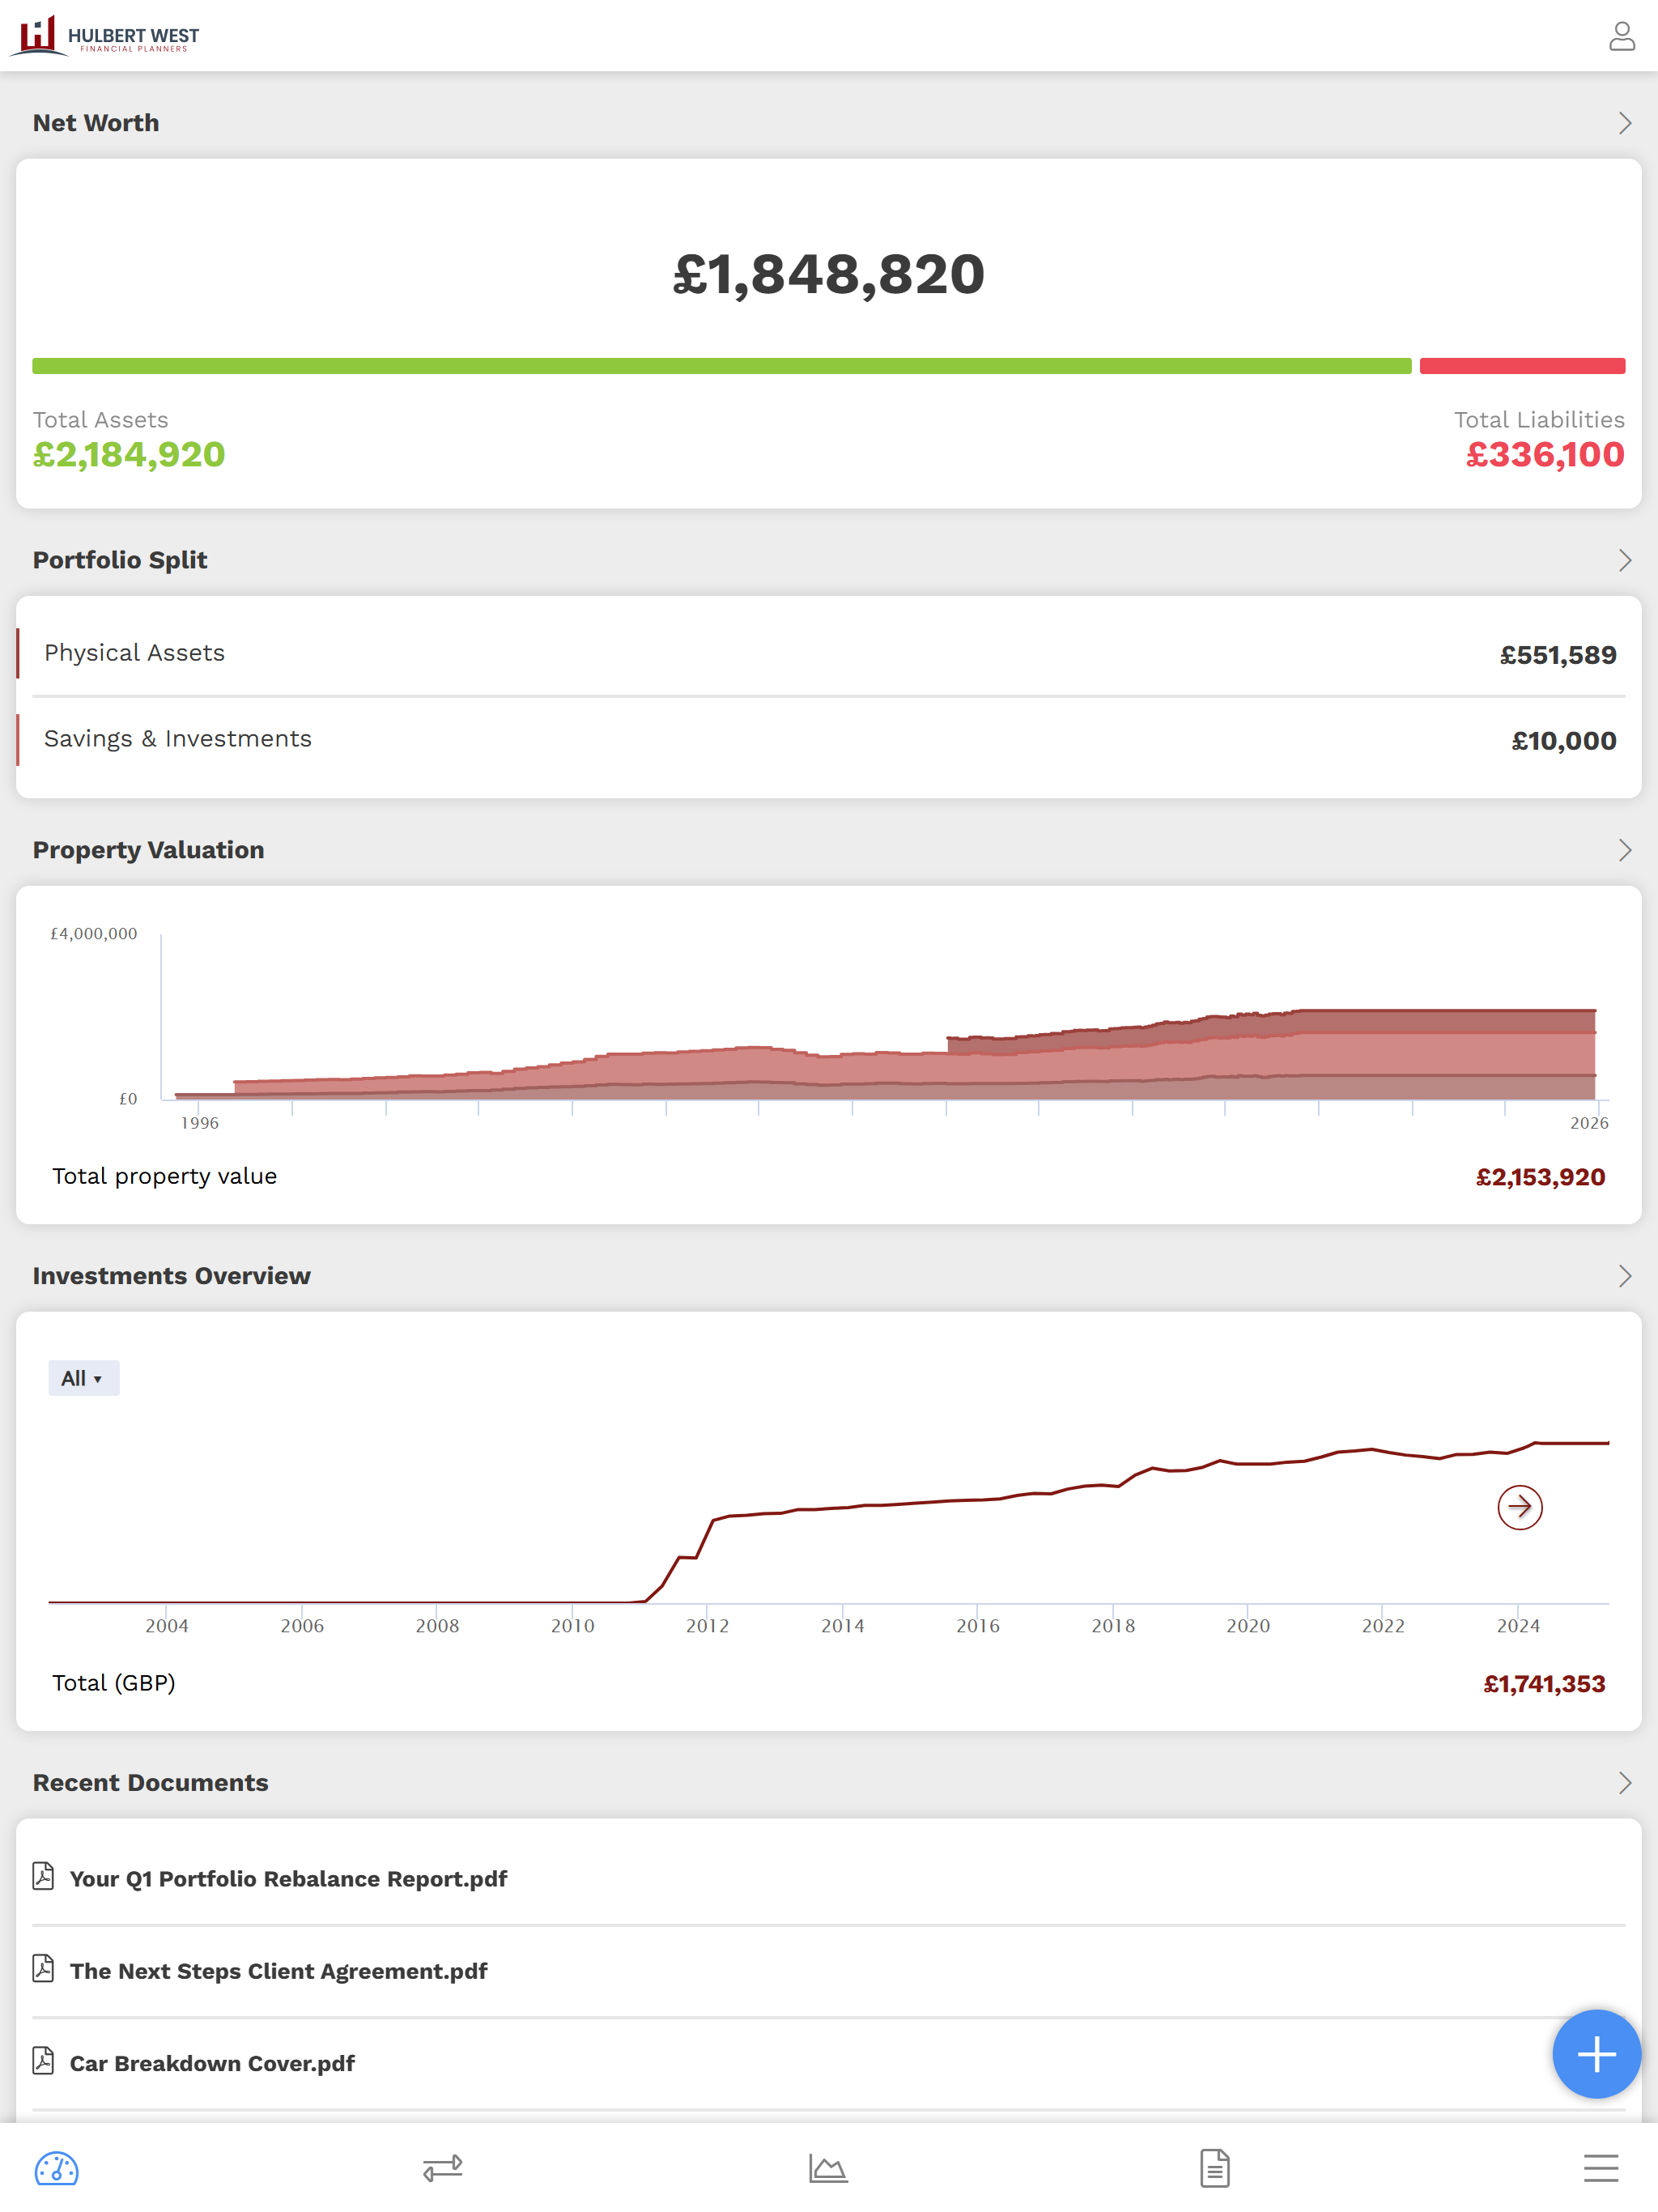Screen dimensions: 1658x2212
Task: Open the documents tab in bottom bar
Action: pos(1214,2168)
